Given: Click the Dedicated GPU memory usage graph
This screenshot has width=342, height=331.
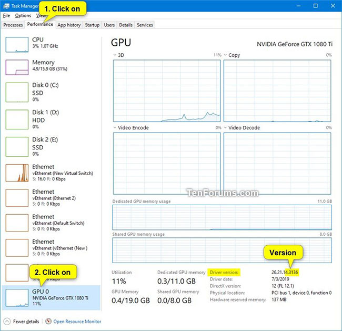Looking at the screenshot, I should coord(222,217).
